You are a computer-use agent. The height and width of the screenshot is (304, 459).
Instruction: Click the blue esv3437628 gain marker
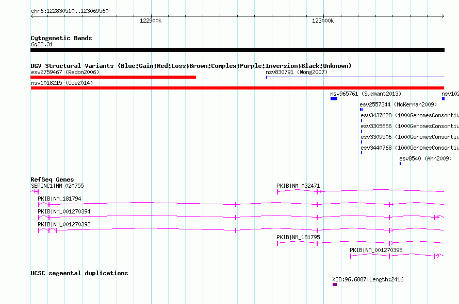point(362,120)
